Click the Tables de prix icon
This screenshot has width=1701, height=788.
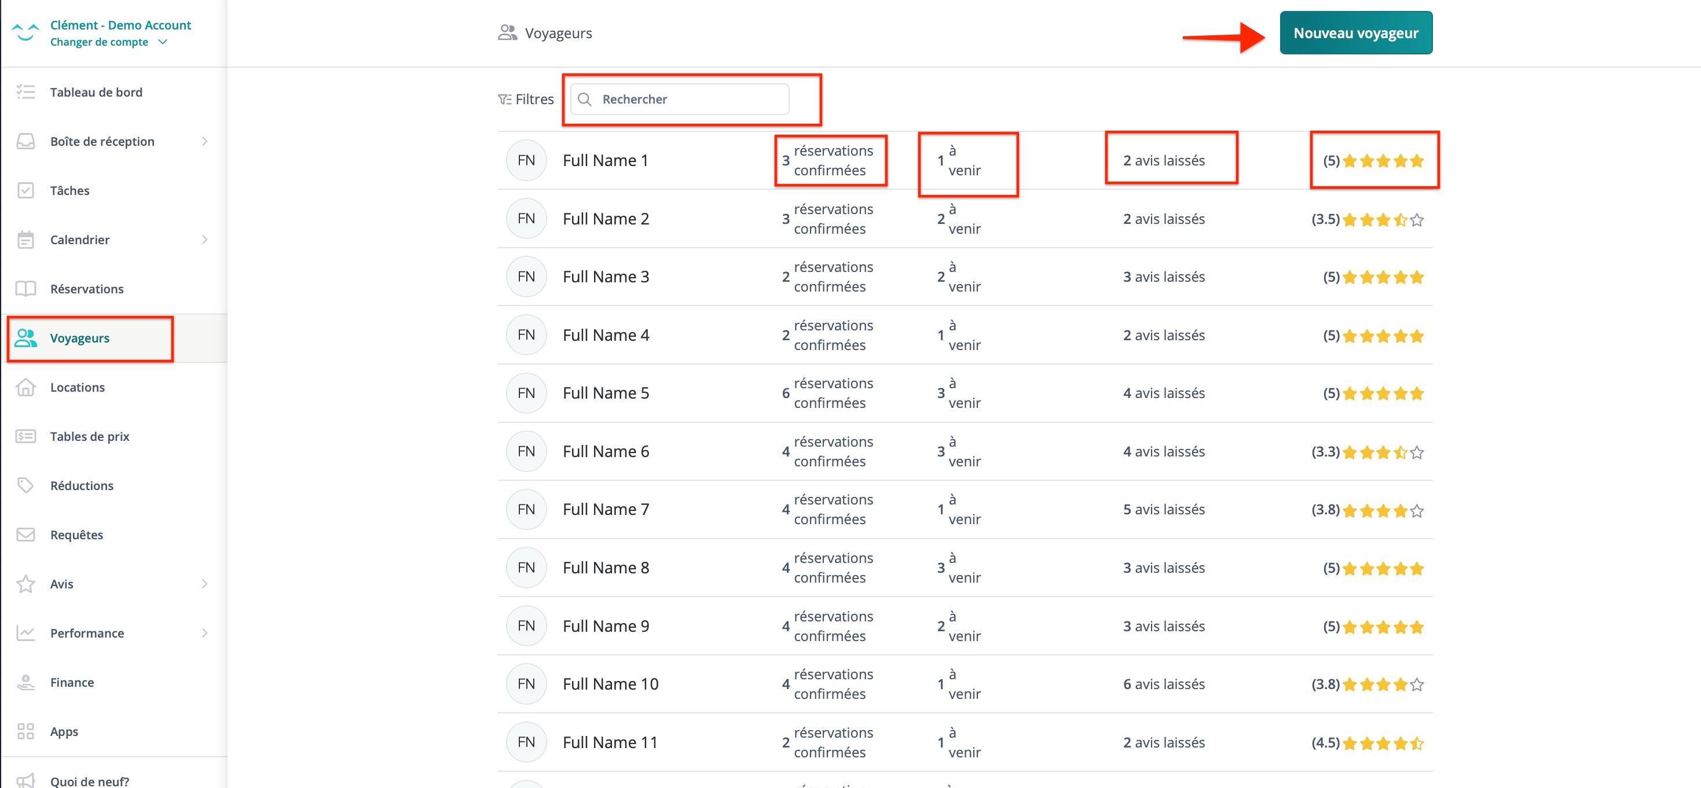pos(25,436)
